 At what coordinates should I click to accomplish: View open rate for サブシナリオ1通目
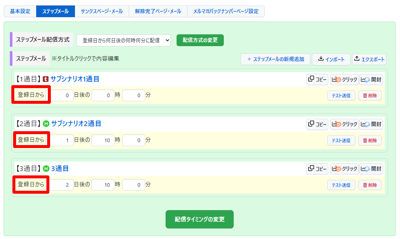[x=371, y=80]
